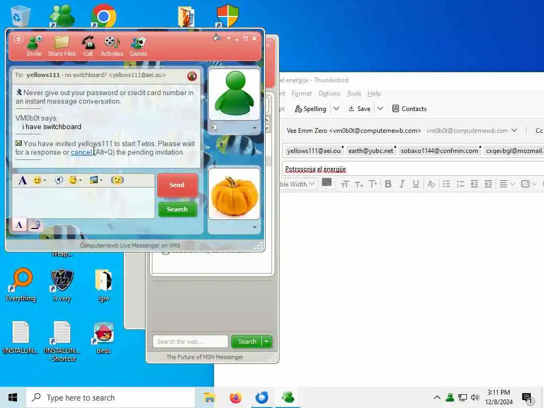Click the Save button in Thunderbird
Viewport: 544px width, 408px height.
(x=360, y=109)
